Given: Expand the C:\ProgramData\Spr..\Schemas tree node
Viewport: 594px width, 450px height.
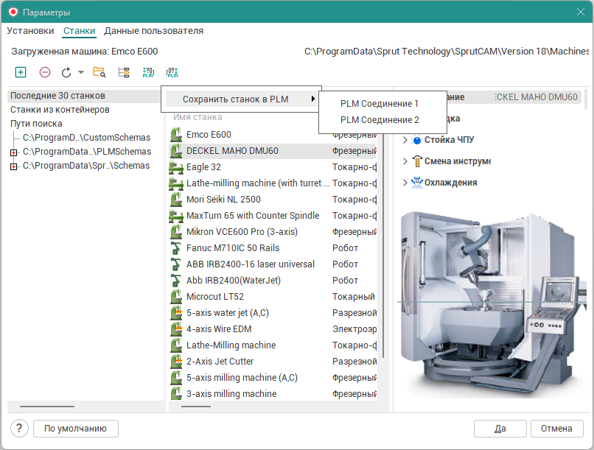Looking at the screenshot, I should point(13,166).
